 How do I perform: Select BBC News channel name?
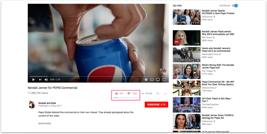click(x=207, y=38)
